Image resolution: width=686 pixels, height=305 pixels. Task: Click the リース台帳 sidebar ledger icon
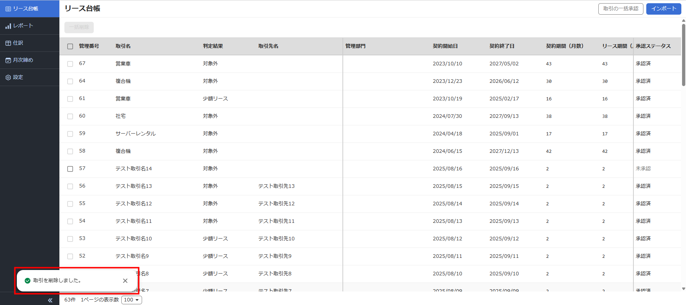(8, 9)
